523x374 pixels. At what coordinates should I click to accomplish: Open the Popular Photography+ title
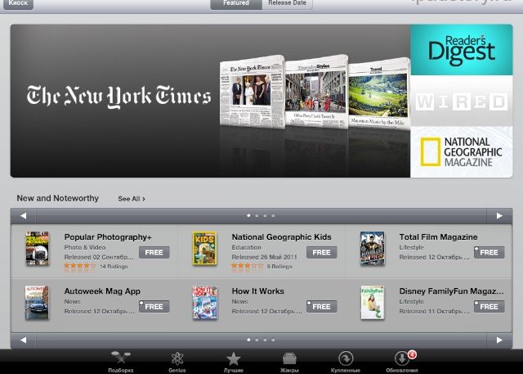coord(108,237)
